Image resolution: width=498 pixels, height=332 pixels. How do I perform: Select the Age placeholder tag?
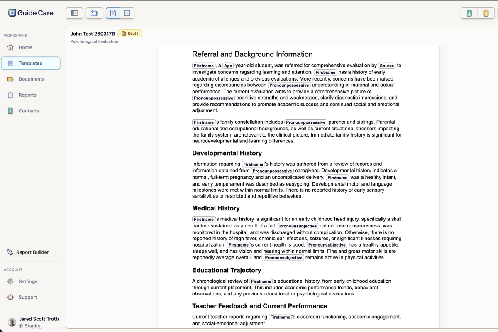228,66
